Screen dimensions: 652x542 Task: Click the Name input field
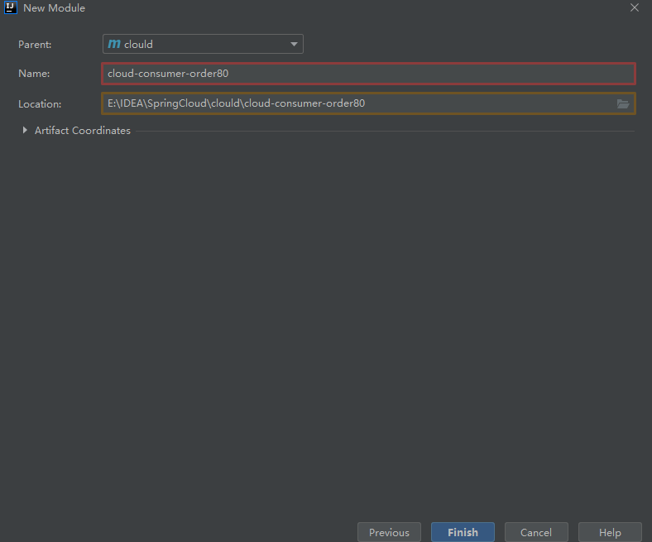(368, 74)
